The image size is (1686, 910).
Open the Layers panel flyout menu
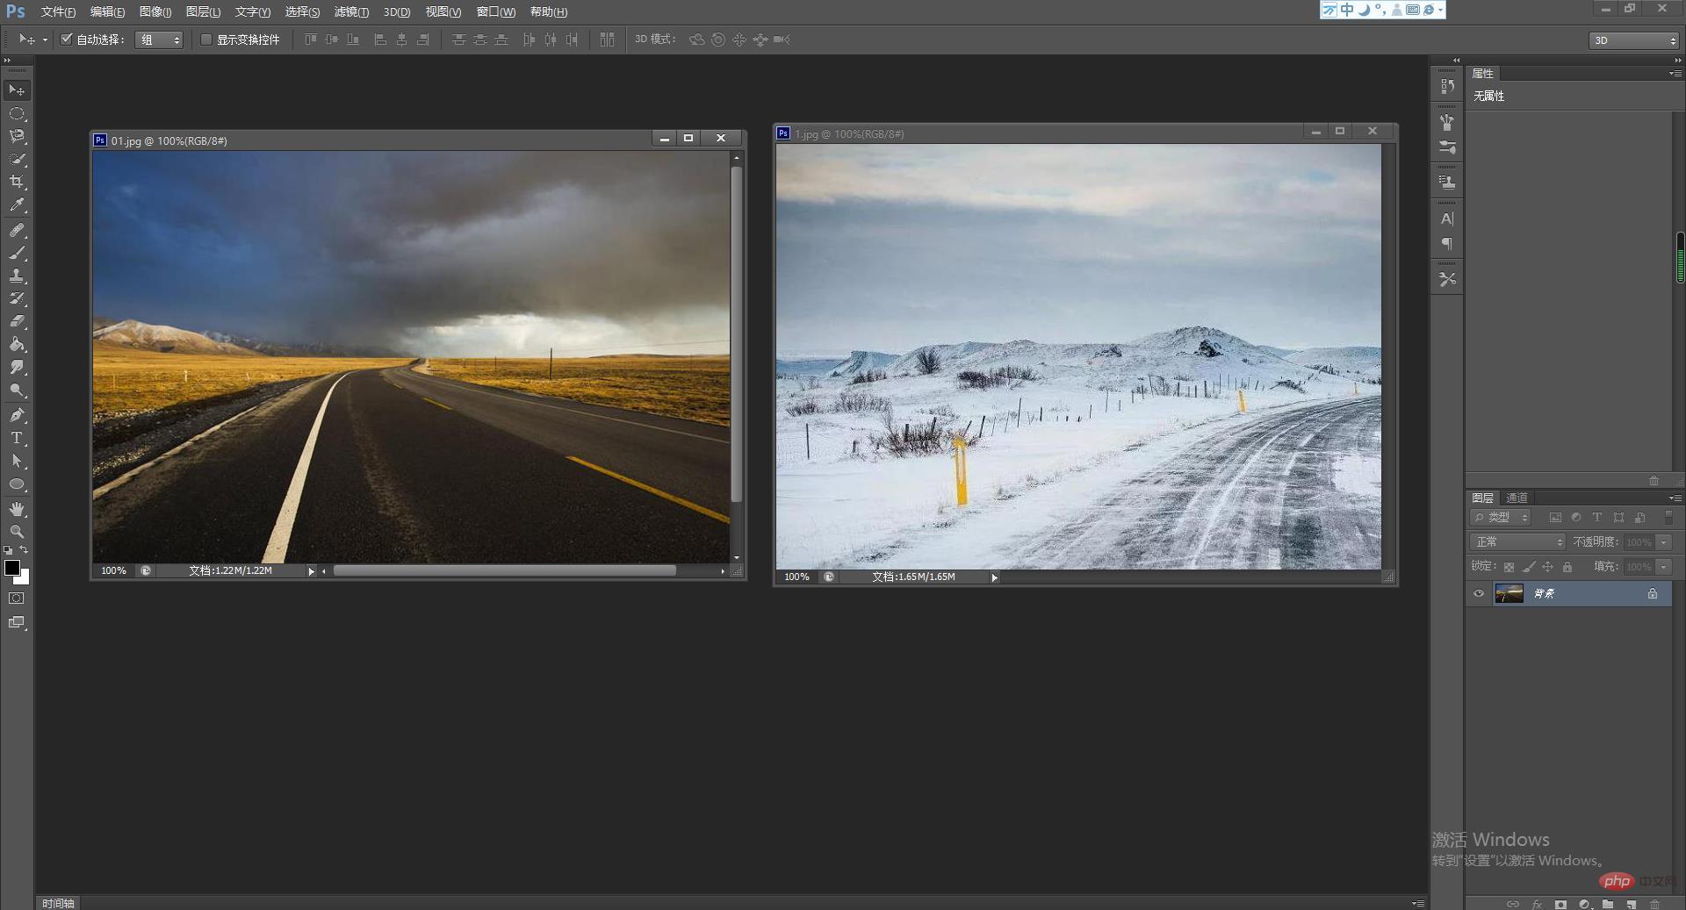pyautogui.click(x=1675, y=498)
